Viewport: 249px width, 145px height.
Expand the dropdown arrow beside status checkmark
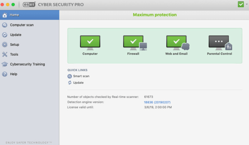tap(246, 5)
